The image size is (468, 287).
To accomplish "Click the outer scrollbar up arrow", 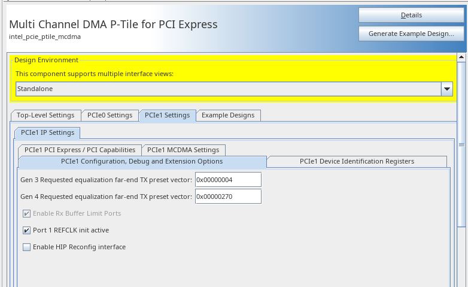I will tap(461, 58).
